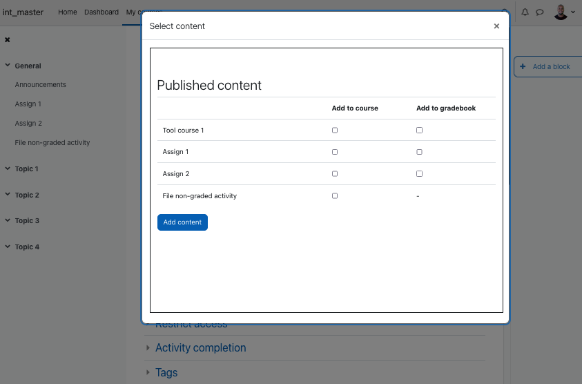Check Add to course for Assign 1

(335, 152)
